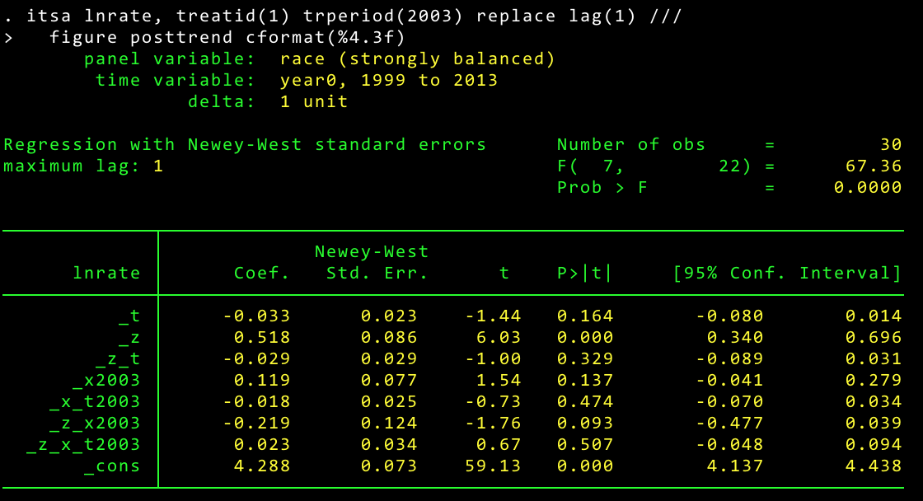Click the _z variable row label
The height and width of the screenshot is (501, 923).
click(129, 337)
